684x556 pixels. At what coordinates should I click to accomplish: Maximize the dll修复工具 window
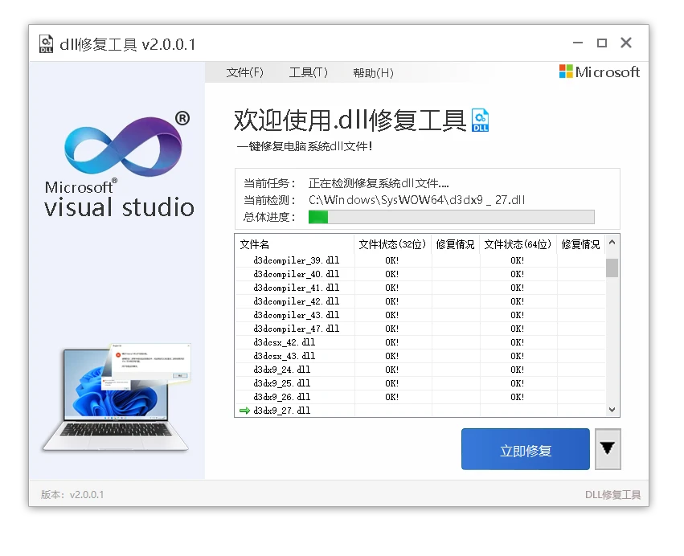602,43
